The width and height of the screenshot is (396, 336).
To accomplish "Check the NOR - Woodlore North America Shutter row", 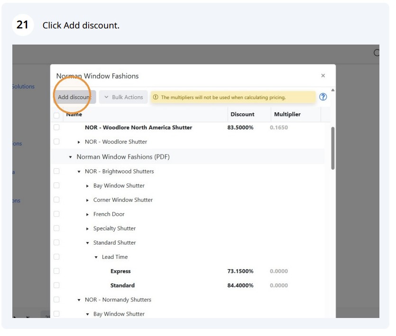I will (56, 128).
